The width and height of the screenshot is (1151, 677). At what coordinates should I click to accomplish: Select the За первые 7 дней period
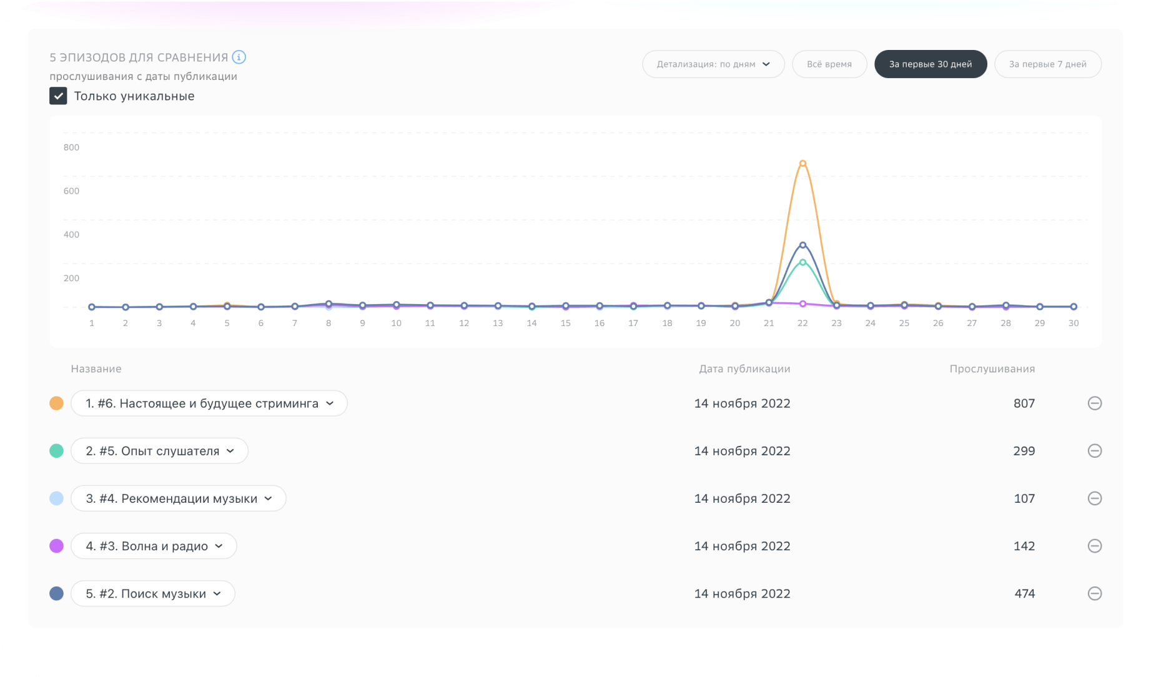[1047, 64]
